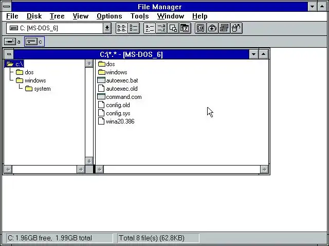Click the config.sys document icon
Screen dimensions: 329x246
(101, 113)
